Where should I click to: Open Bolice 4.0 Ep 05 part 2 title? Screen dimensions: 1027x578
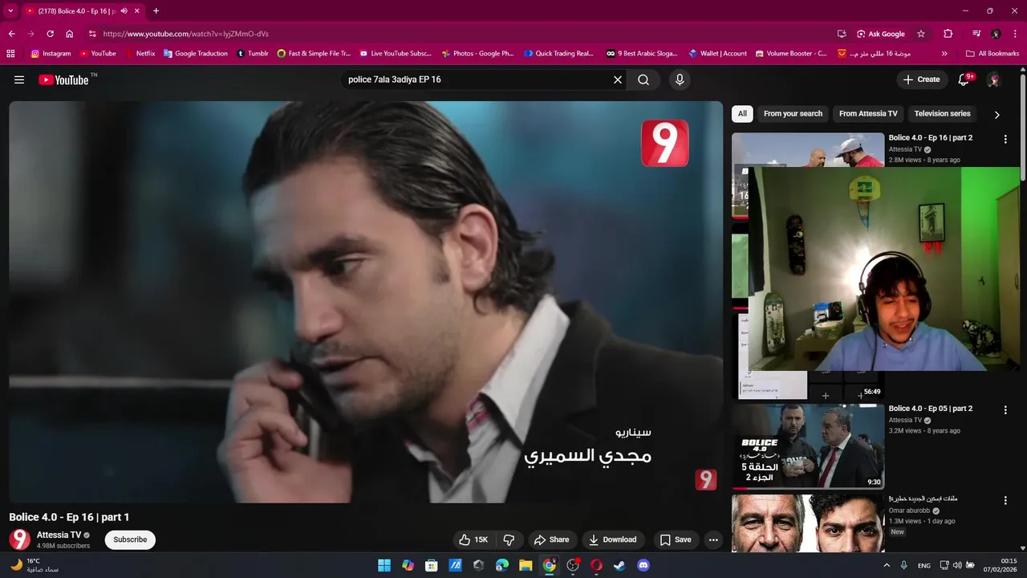pyautogui.click(x=931, y=408)
